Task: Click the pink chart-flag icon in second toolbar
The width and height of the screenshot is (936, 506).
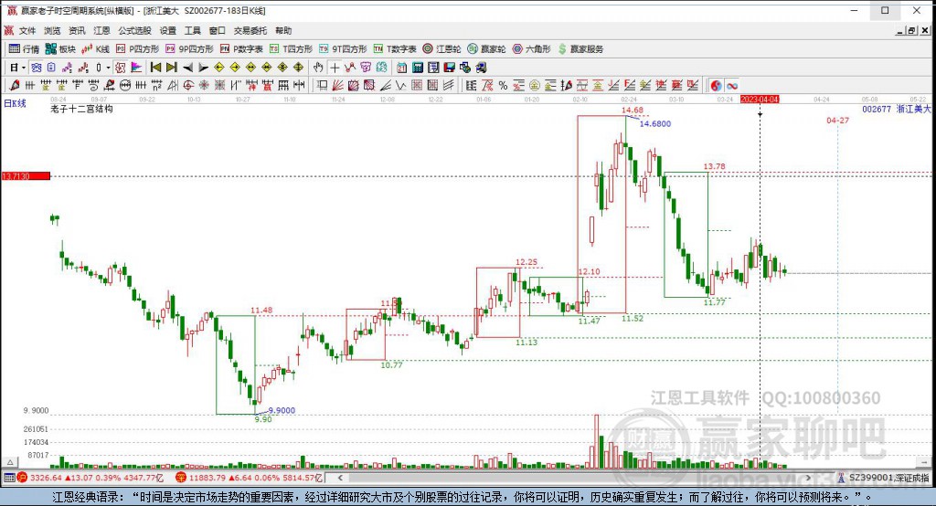Action: pos(136,68)
